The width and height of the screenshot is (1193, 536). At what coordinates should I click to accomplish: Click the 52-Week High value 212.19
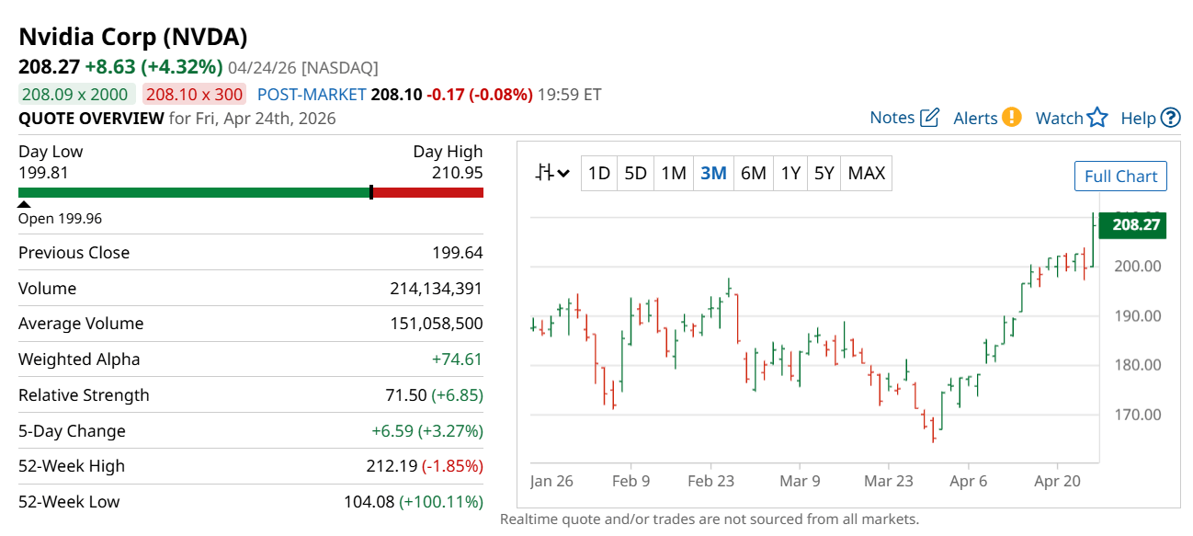pyautogui.click(x=392, y=466)
